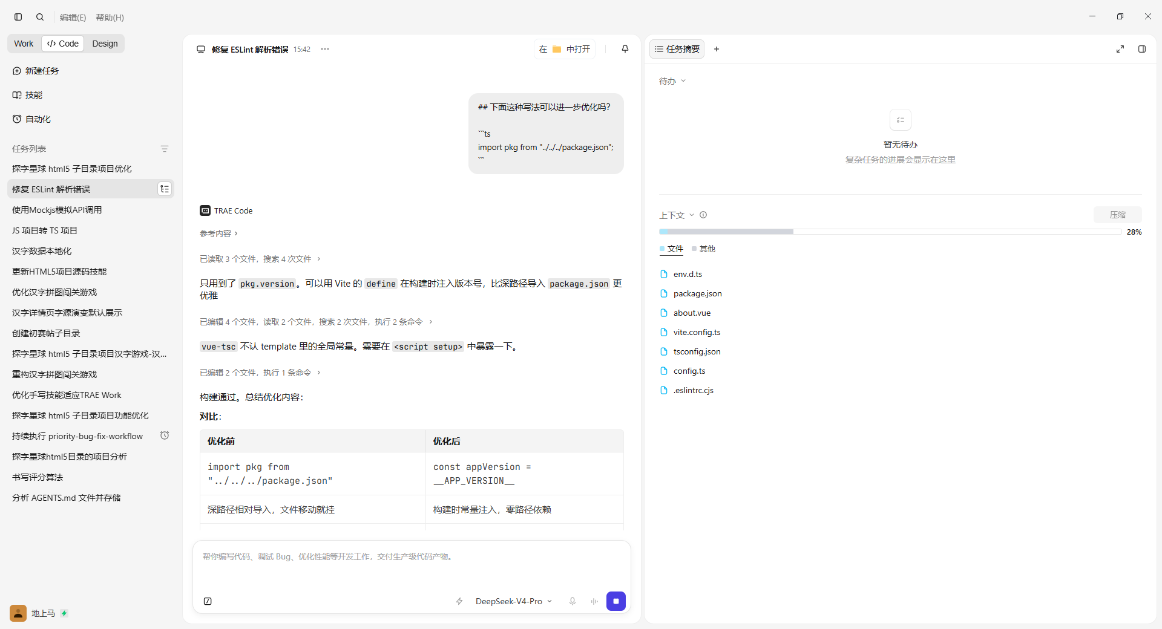Viewport: 1162px width, 629px height.
Task: Click the 新建任务 plus icon
Action: click(x=17, y=71)
